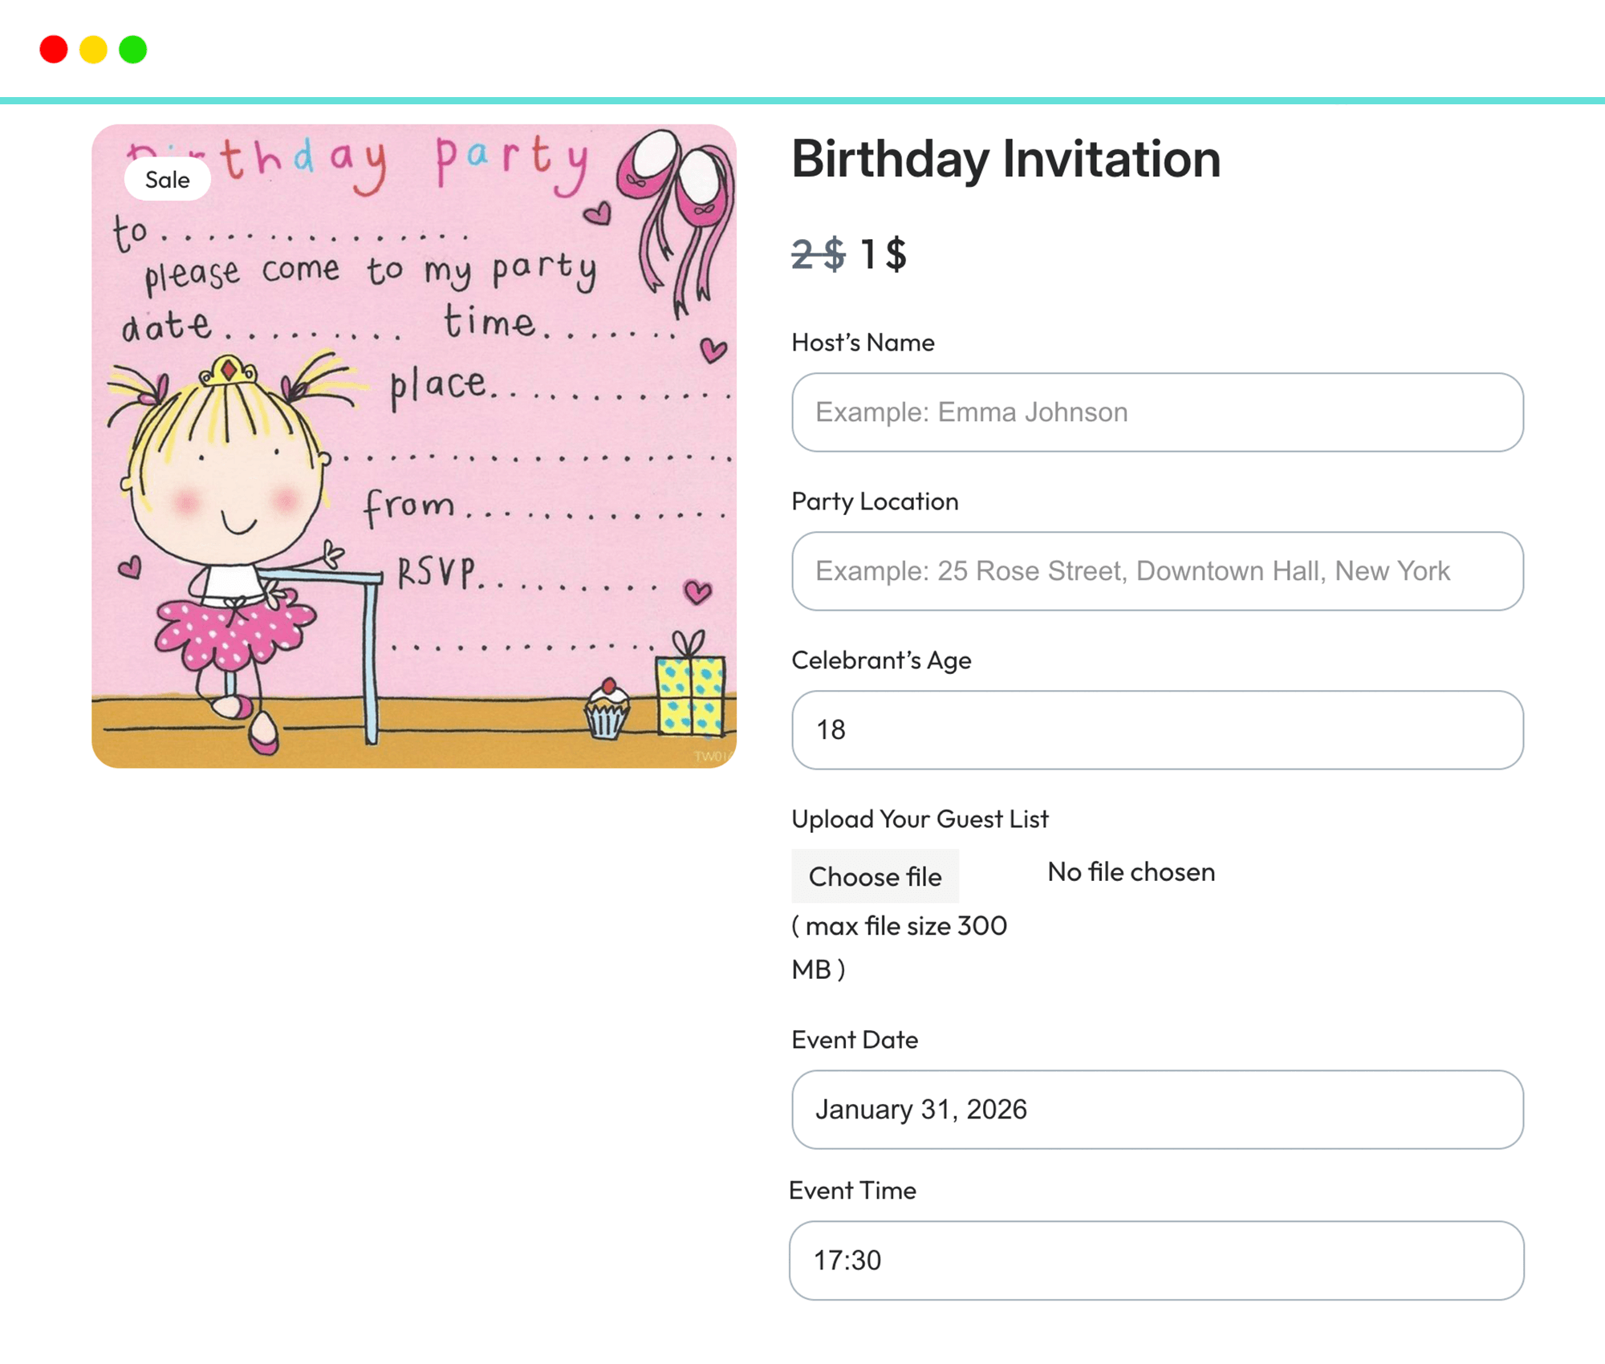
Task: Focus the Host's Name input field
Action: click(x=1156, y=412)
